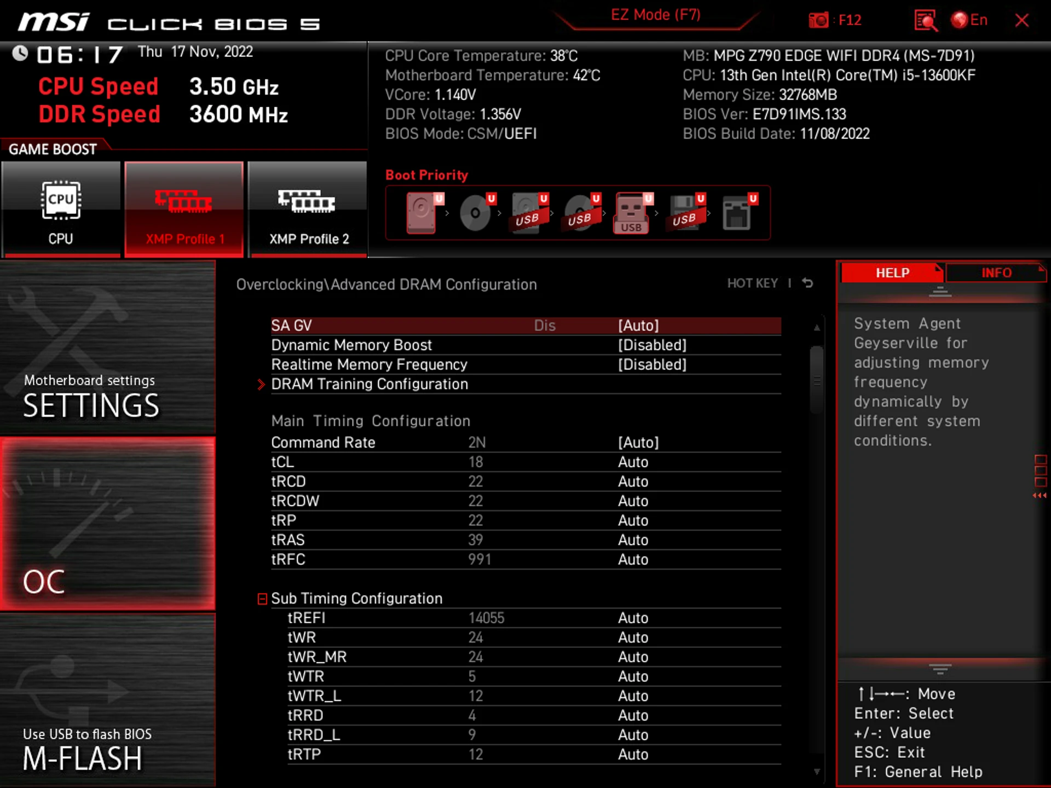Image resolution: width=1051 pixels, height=788 pixels.
Task: Open the OC overclocking menu
Action: [x=108, y=524]
